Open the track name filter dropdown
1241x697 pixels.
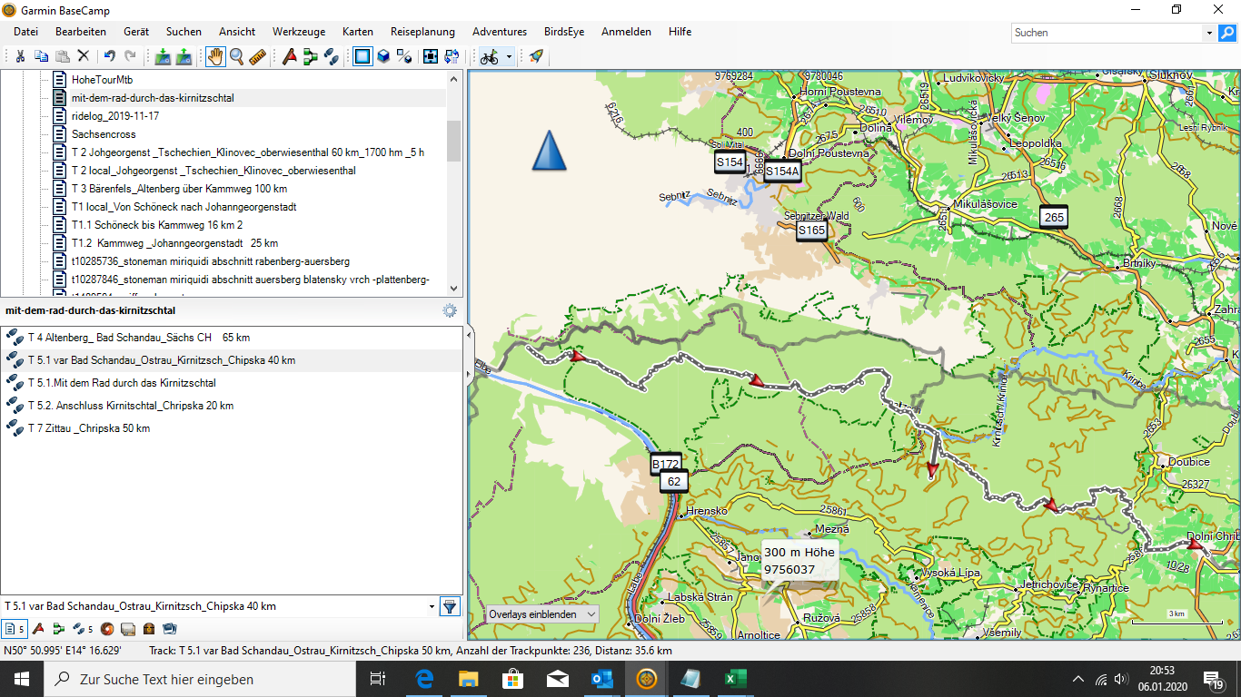point(432,606)
